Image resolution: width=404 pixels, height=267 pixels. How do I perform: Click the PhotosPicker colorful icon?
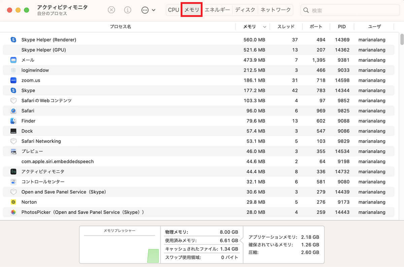13,212
